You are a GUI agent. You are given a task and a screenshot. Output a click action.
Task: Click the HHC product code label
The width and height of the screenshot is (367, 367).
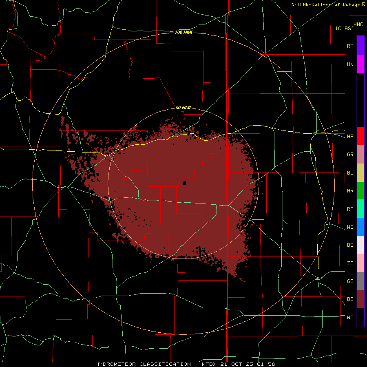[358, 24]
